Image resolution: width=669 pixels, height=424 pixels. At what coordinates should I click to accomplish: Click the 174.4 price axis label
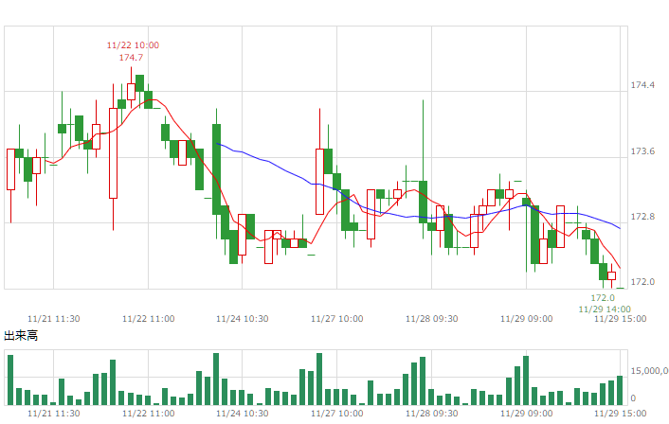click(642, 85)
